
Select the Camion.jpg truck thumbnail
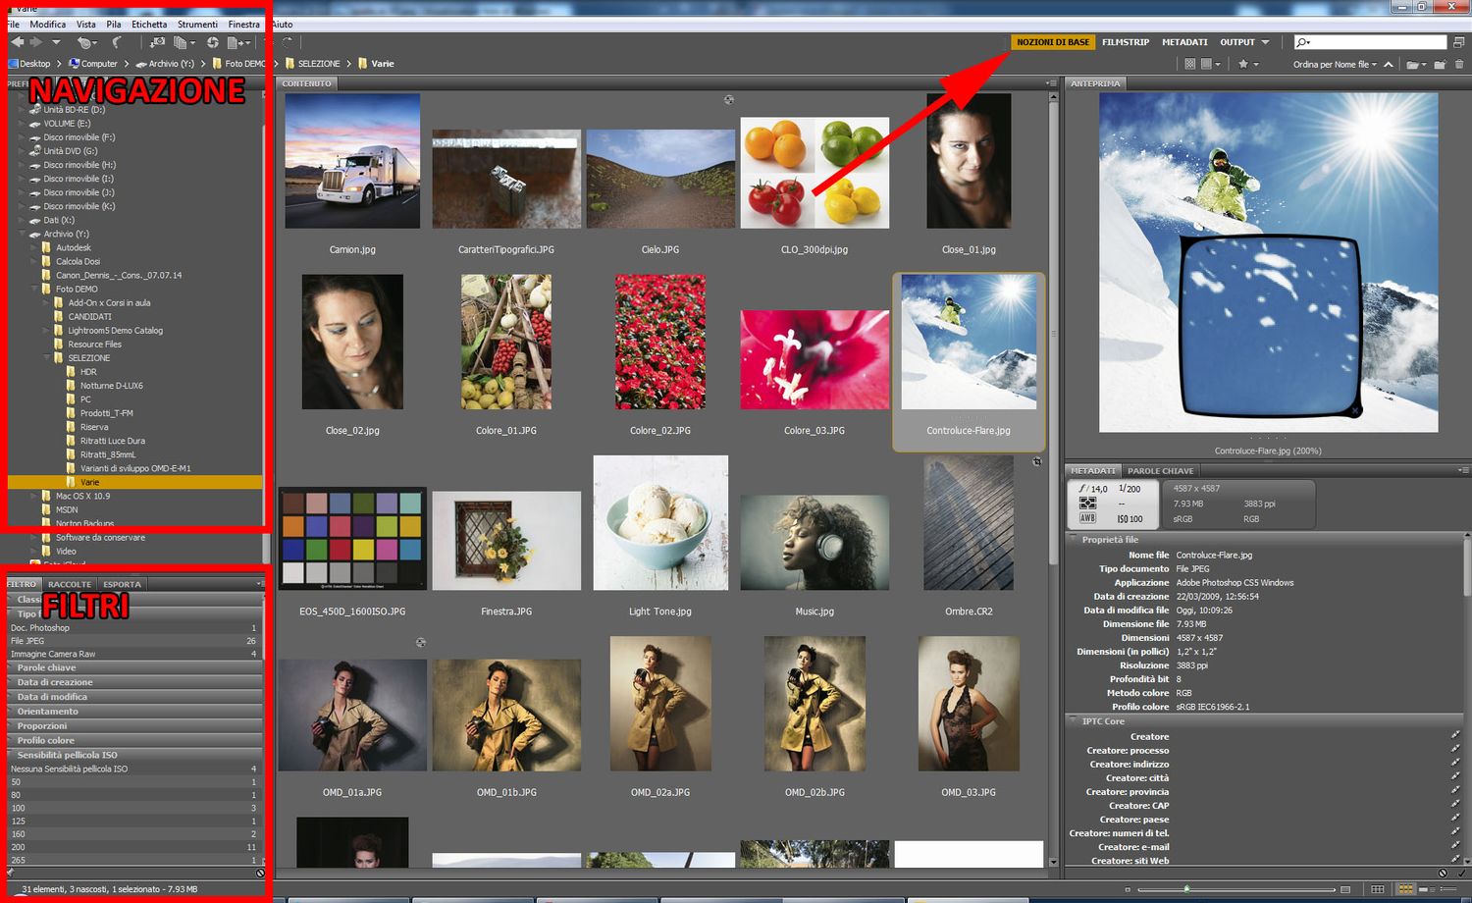pos(352,162)
